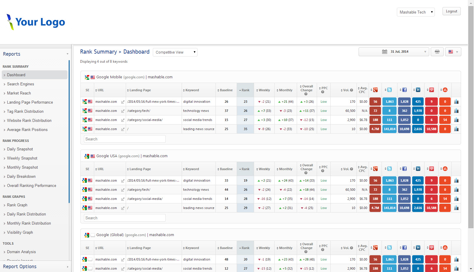Screen dimensions: 474x272
Task: Click the LinkedIn column icon in Google Mobile table
Action: pyautogui.click(x=418, y=90)
